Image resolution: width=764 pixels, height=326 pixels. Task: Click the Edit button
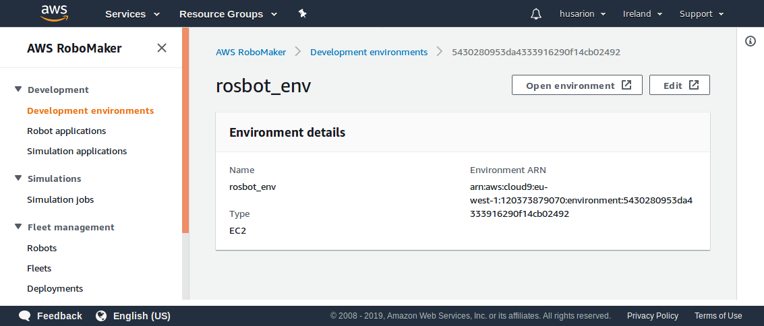[680, 85]
